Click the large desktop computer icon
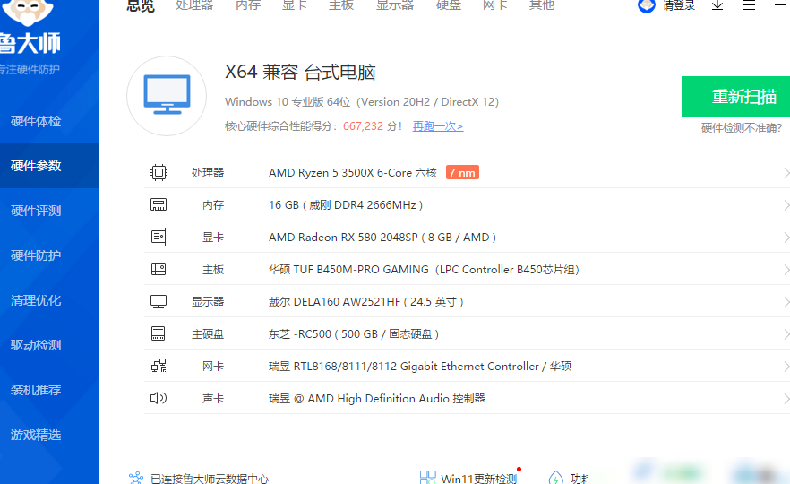 coord(167,95)
